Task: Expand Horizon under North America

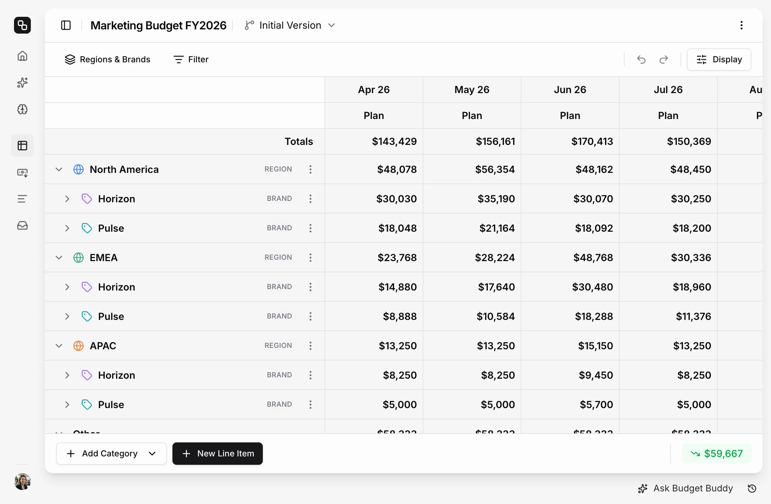Action: [67, 199]
